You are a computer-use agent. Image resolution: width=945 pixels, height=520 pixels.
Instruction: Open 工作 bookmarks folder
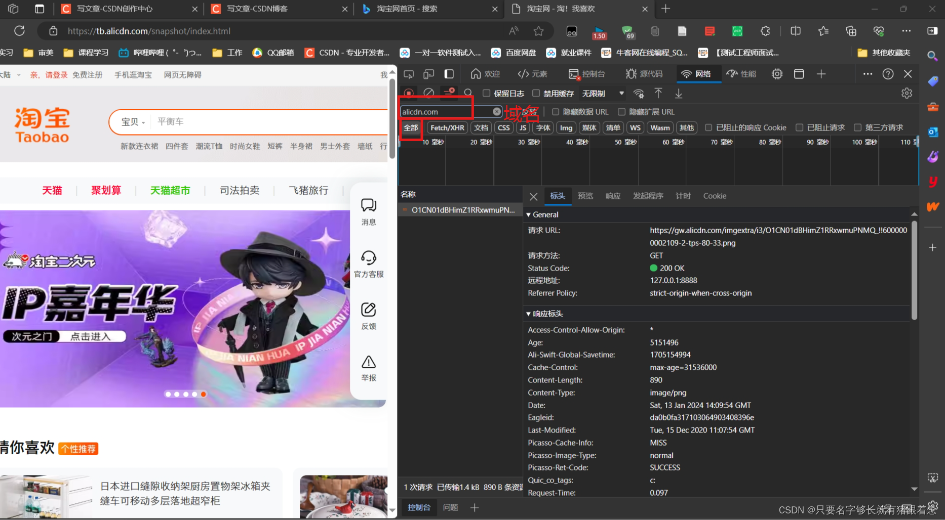(227, 53)
